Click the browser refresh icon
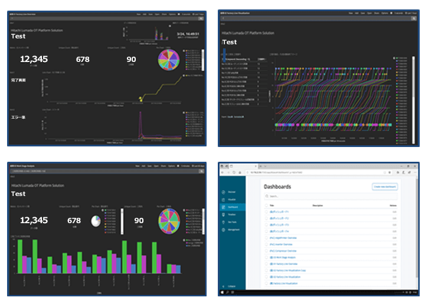The image size is (425, 307). coord(234,172)
